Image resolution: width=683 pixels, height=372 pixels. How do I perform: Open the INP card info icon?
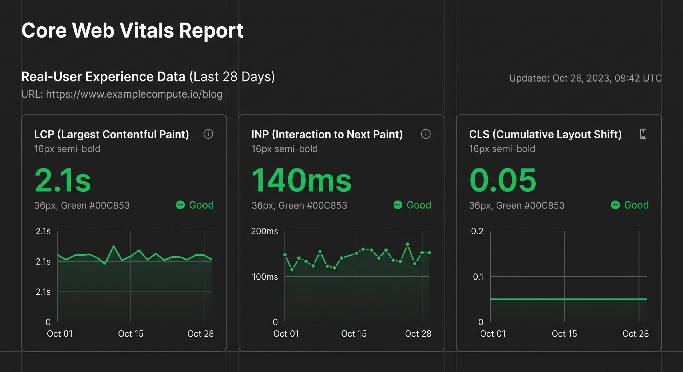426,134
